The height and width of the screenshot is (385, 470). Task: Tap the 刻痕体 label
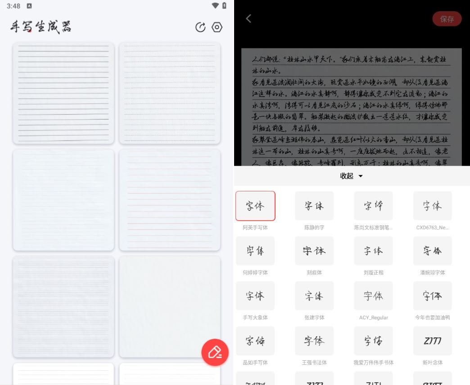click(314, 273)
